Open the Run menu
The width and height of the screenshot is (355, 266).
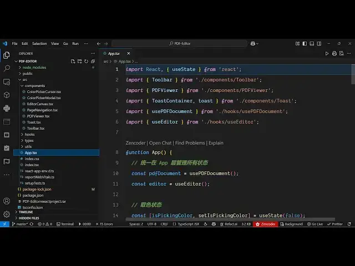point(75,43)
